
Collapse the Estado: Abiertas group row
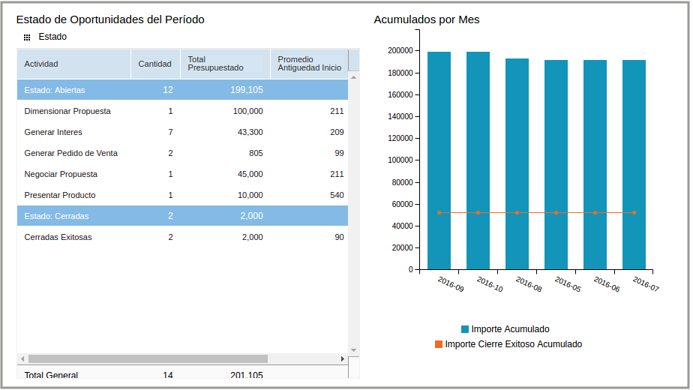[55, 90]
